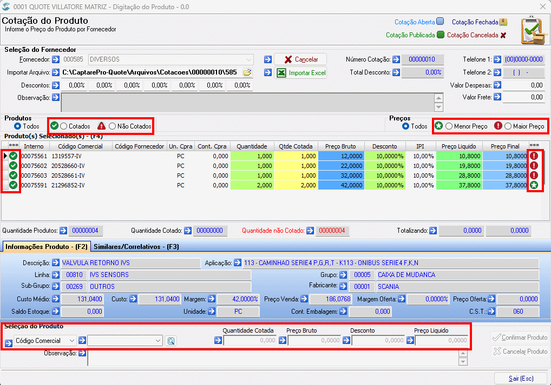Click the top Observação text area
Viewport: 551px width, 385px height.
pos(248,103)
